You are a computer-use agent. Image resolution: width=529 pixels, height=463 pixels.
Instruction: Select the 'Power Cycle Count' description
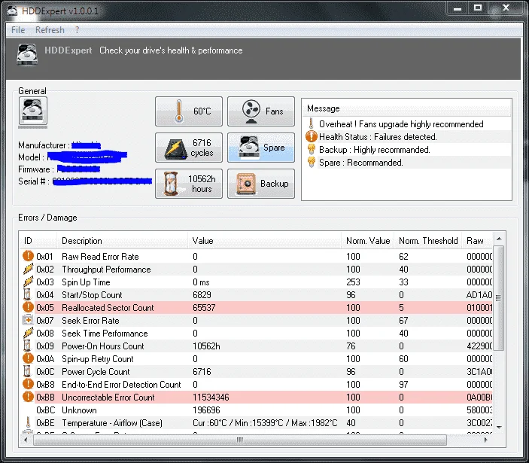[96, 372]
